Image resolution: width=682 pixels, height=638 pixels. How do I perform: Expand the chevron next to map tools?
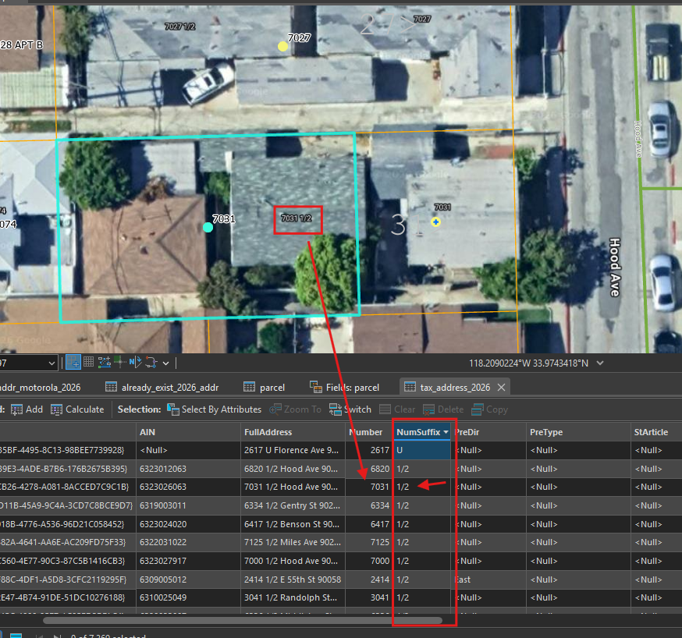tap(165, 363)
